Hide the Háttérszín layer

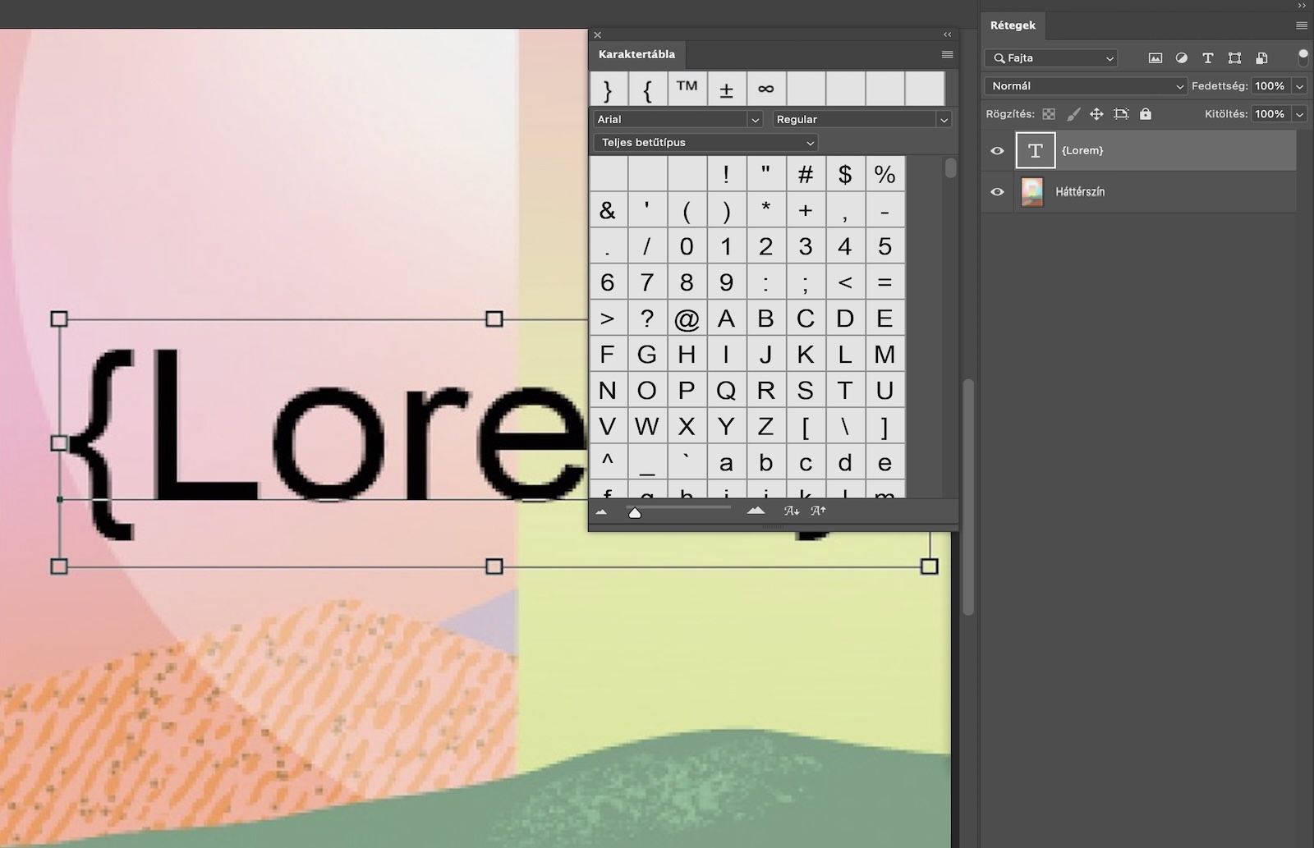[x=997, y=192]
